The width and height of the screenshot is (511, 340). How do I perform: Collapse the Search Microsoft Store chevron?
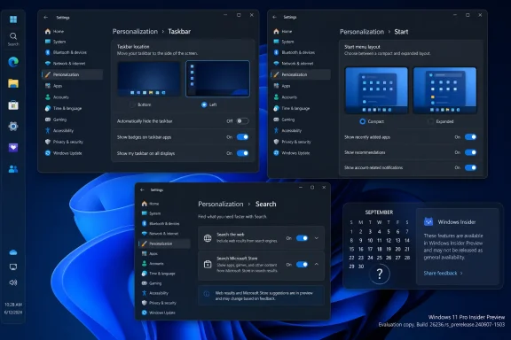pos(317,264)
